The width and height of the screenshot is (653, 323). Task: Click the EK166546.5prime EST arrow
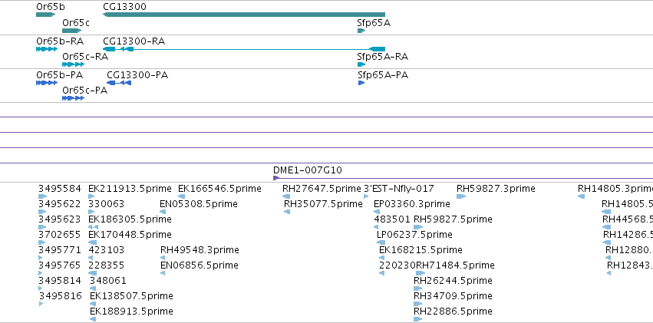(182, 196)
